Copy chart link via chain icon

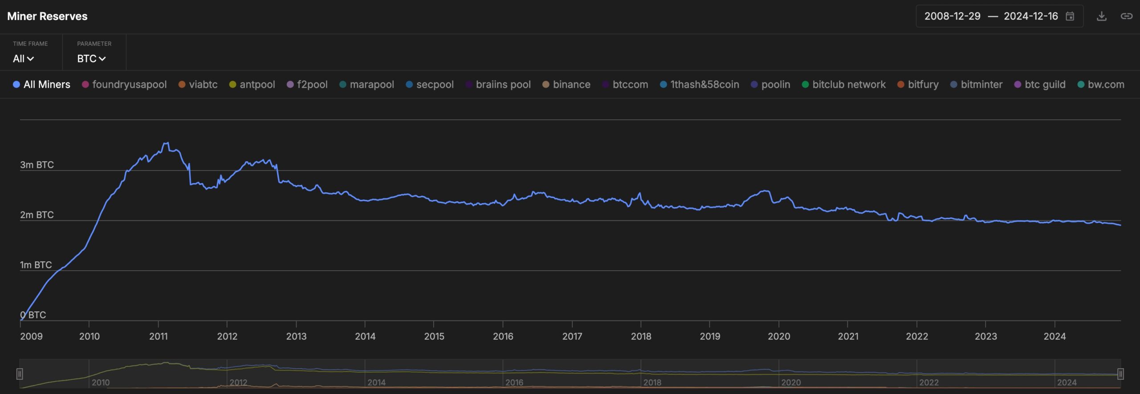1126,16
